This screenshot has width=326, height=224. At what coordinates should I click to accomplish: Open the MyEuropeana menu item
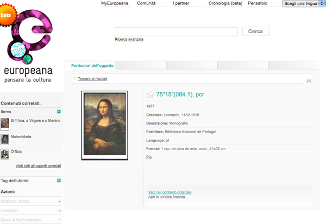[114, 4]
